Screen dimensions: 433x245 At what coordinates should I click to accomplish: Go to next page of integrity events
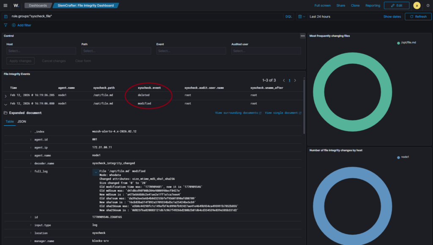pos(295,80)
